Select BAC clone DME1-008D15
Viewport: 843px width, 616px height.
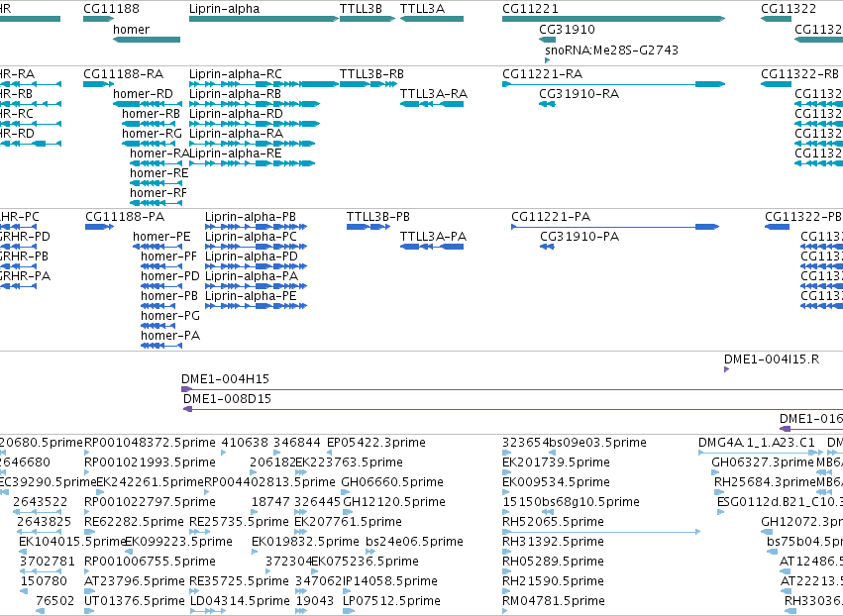point(513,409)
